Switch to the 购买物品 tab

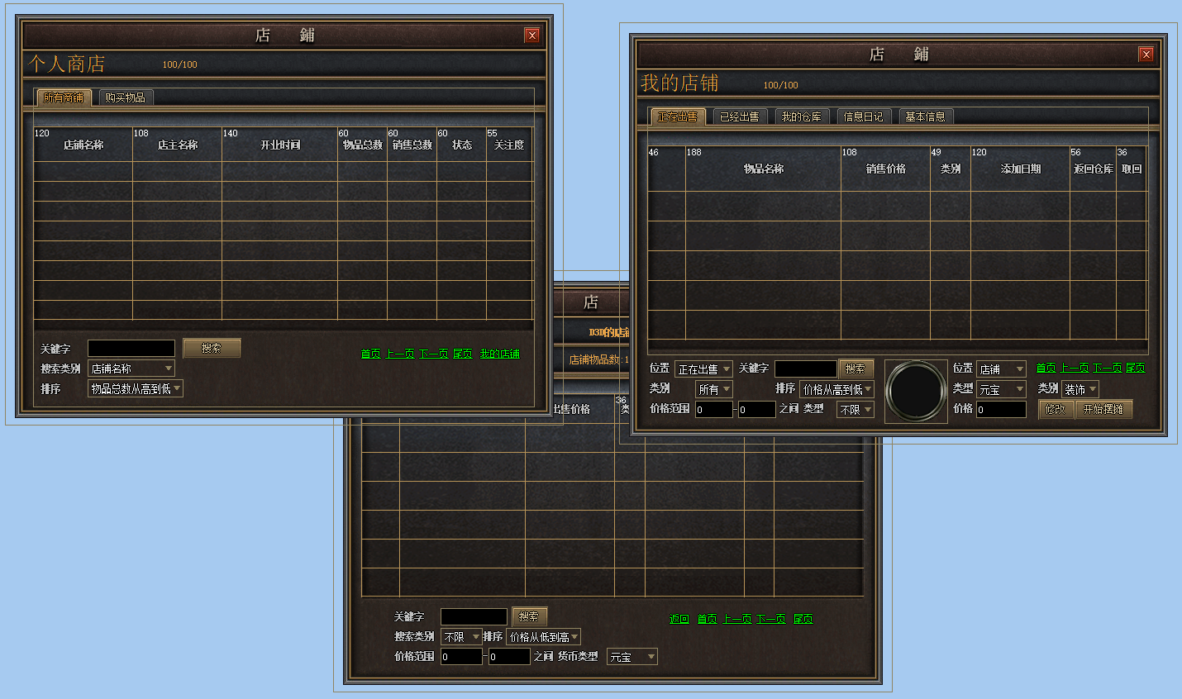(125, 97)
